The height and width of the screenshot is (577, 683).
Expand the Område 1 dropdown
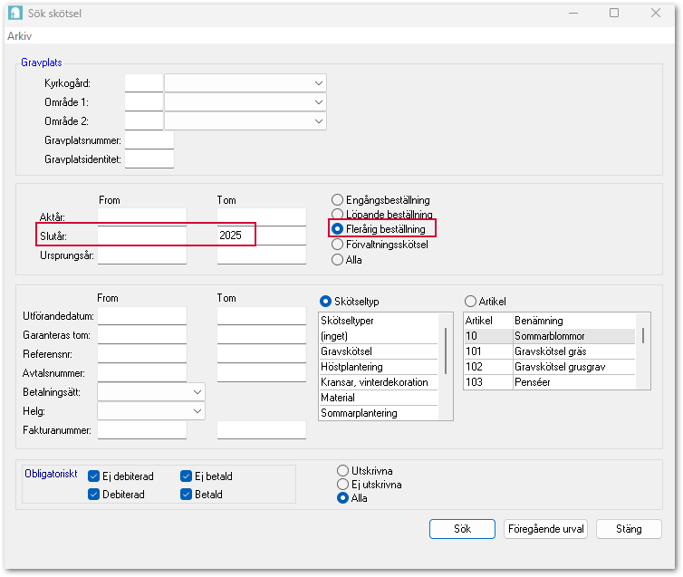(x=318, y=102)
